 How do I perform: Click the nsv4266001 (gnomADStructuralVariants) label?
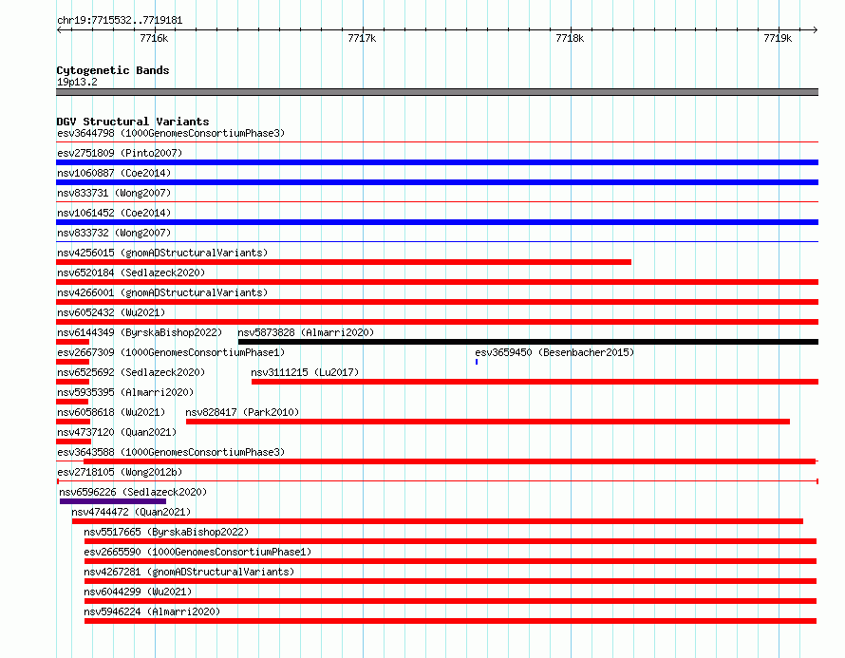coord(162,292)
